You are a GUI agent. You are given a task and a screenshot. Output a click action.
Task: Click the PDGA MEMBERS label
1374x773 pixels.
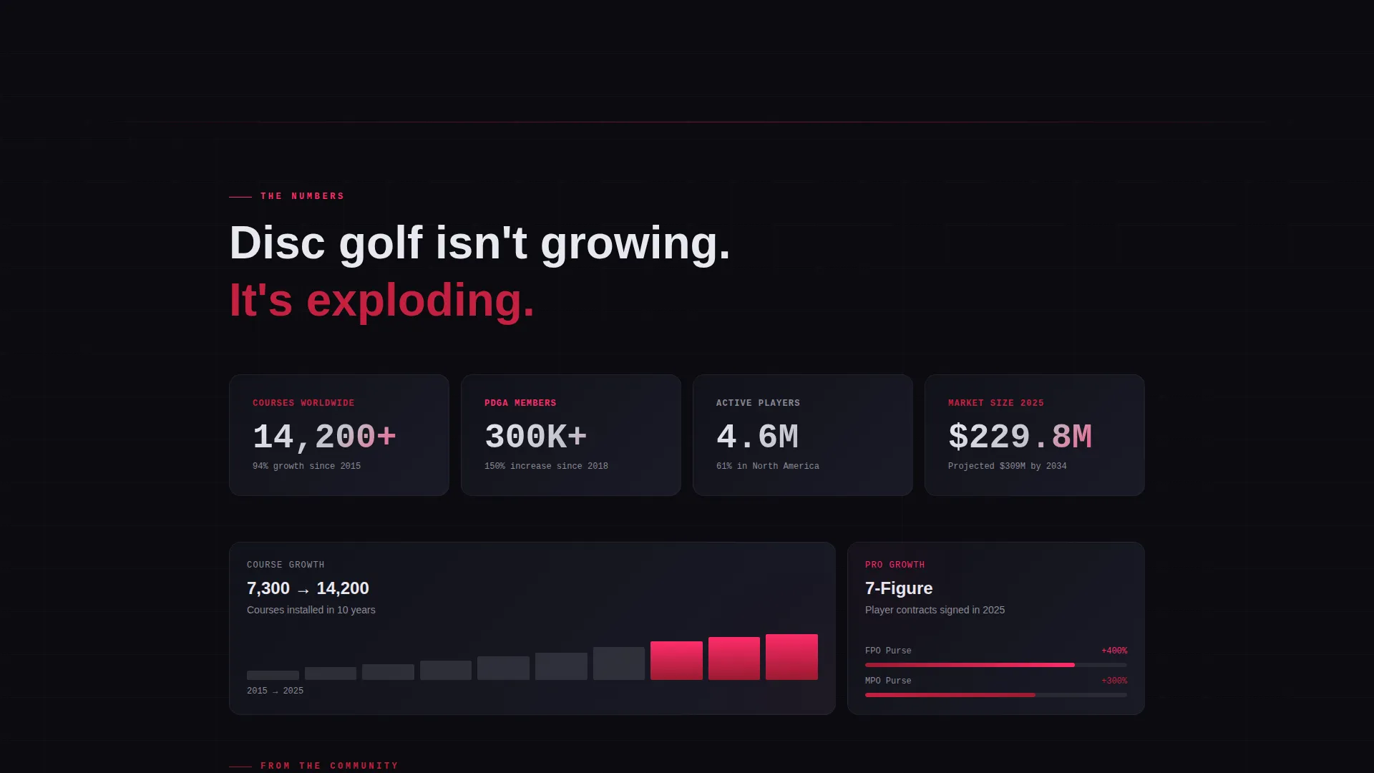(520, 403)
